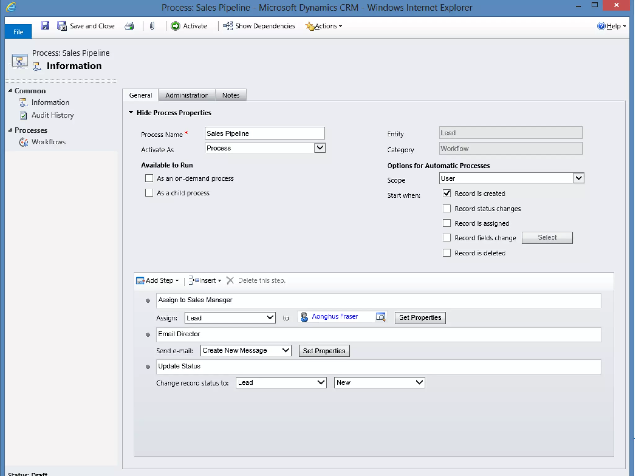This screenshot has width=635, height=476.
Task: Open the File menu
Action: [18, 32]
